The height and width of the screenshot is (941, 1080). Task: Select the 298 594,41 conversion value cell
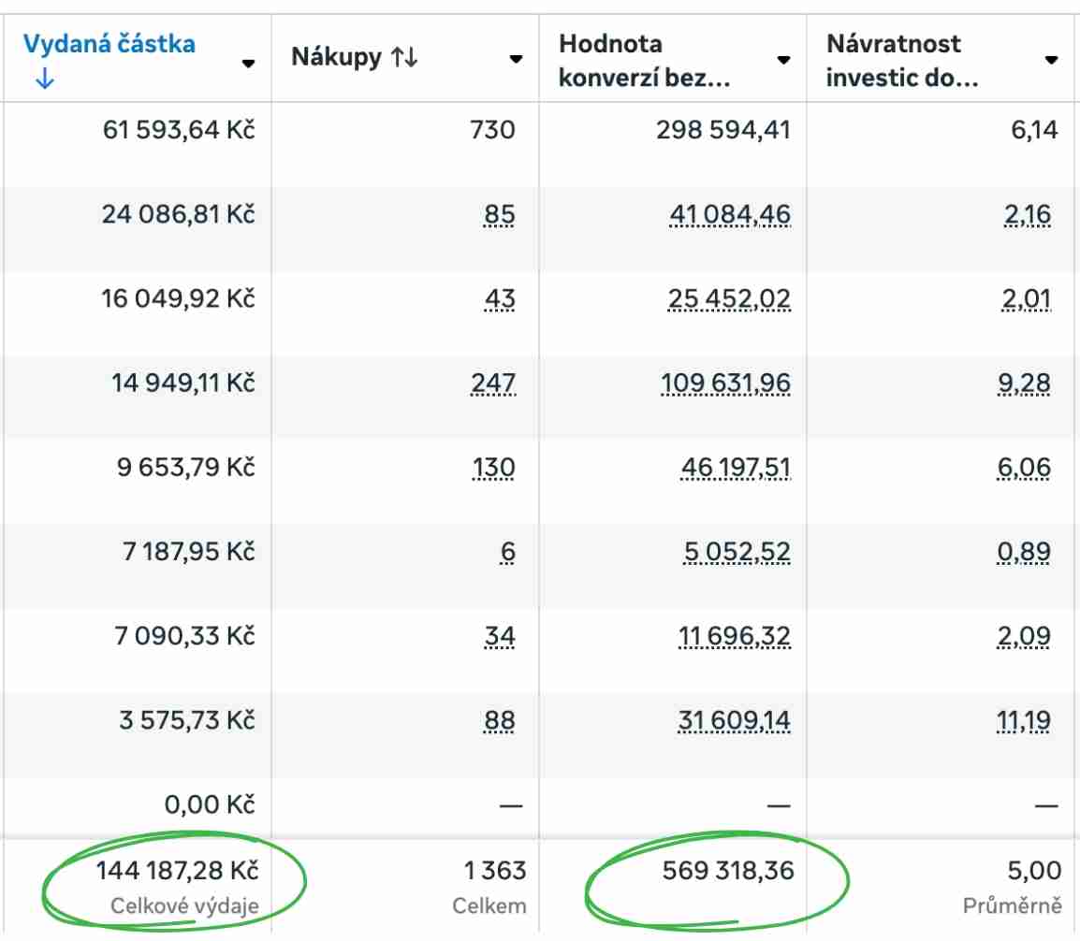723,129
